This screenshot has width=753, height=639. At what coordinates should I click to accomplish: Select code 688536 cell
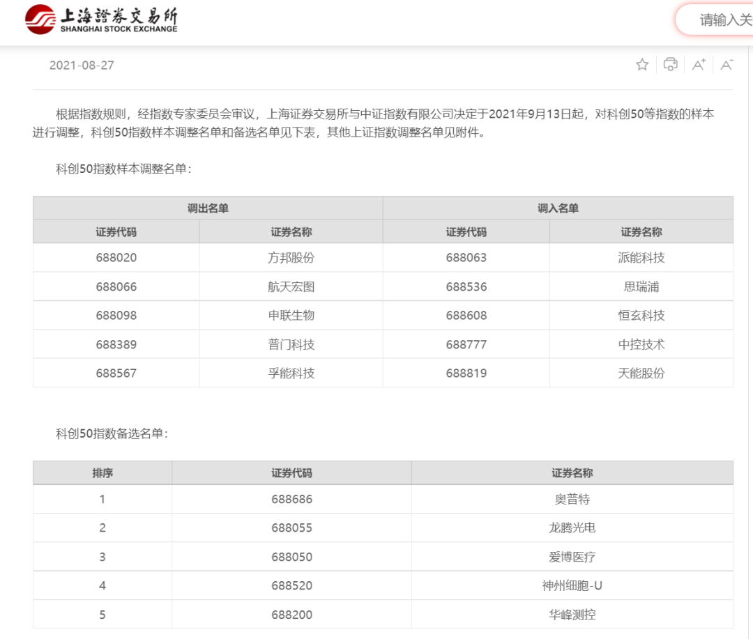[x=466, y=286]
